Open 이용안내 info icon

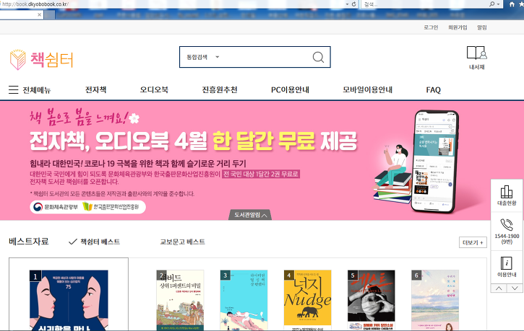click(507, 267)
